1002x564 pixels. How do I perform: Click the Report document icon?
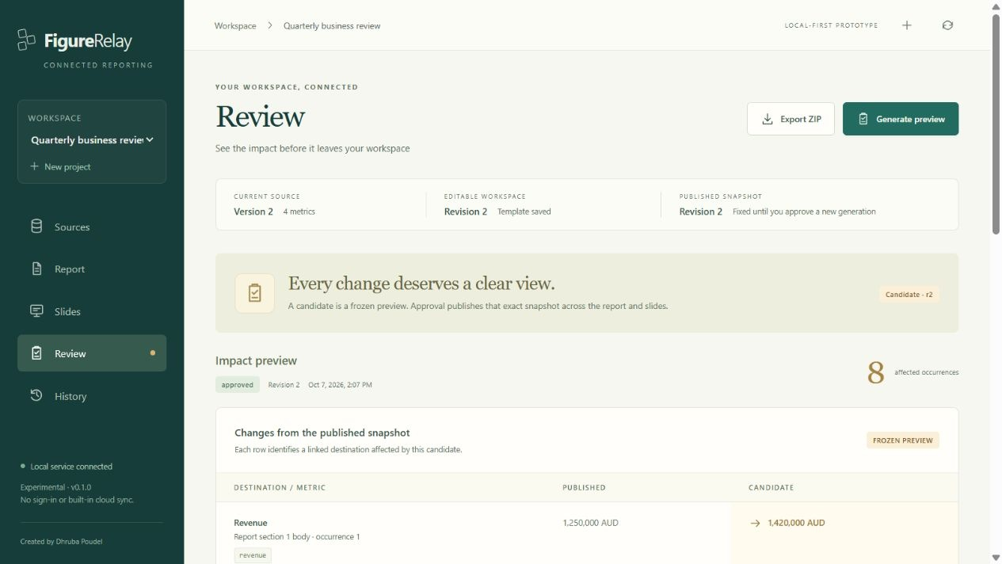point(36,269)
